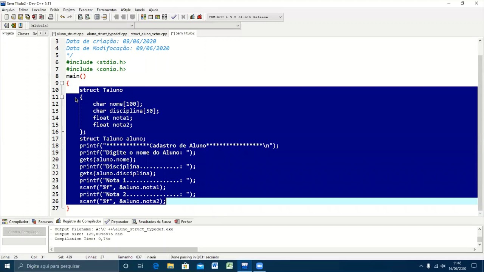This screenshot has width=484, height=272.
Task: Open the AStyle menu
Action: 126,10
